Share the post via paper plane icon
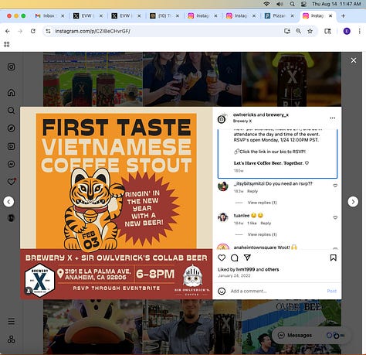Image resolution: width=366 pixels, height=355 pixels. tap(247, 258)
